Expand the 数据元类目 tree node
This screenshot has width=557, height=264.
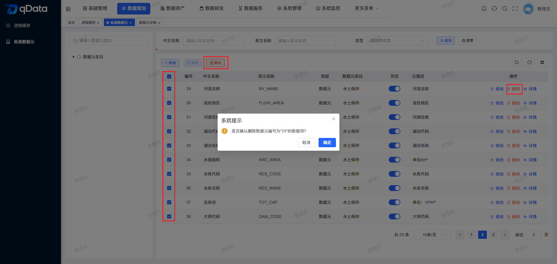[73, 57]
